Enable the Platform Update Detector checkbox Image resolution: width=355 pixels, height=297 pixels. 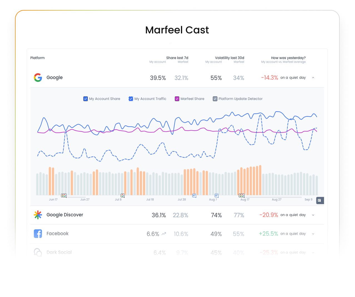coord(215,99)
